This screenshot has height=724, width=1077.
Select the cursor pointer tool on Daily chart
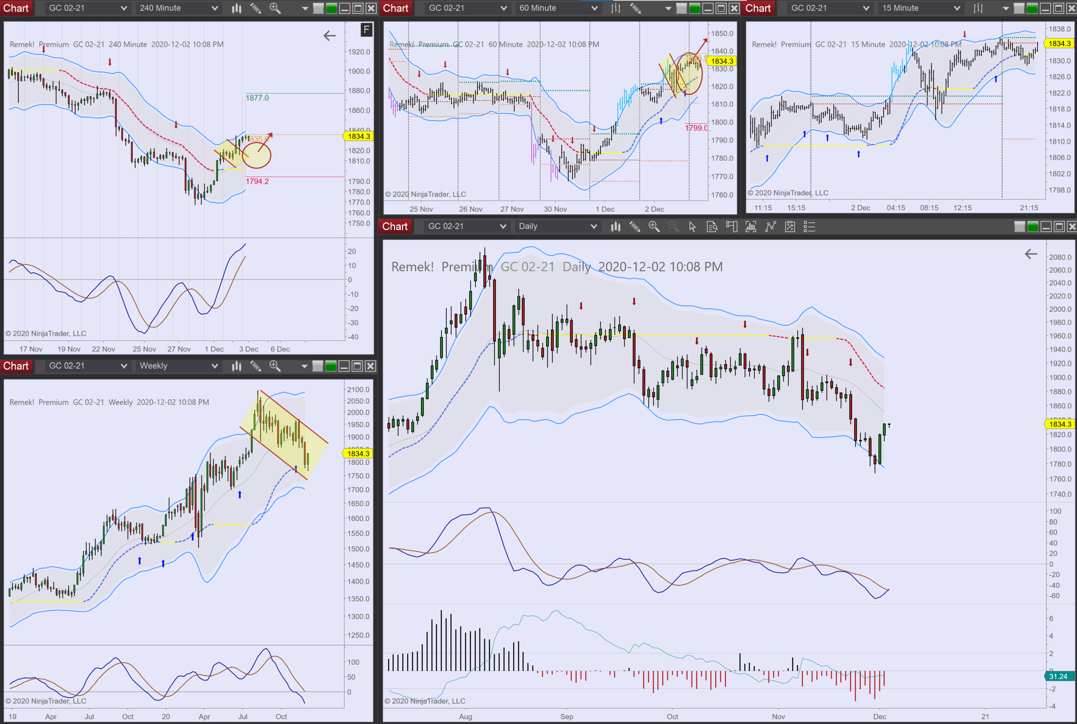tap(692, 226)
